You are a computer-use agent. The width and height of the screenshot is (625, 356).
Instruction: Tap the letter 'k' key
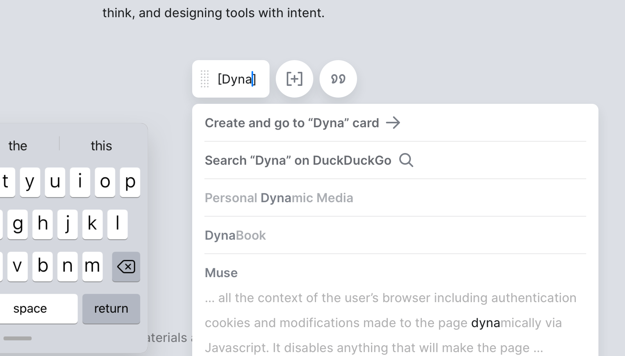click(92, 224)
